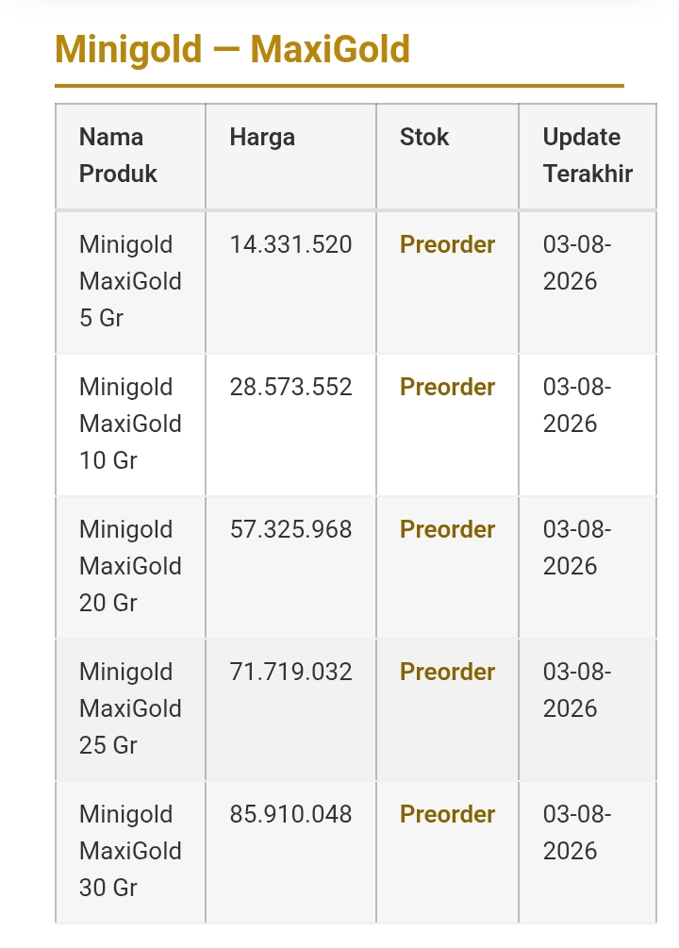This screenshot has width=679, height=948.
Task: Select the Update Terakhir column header
Action: pos(588,156)
